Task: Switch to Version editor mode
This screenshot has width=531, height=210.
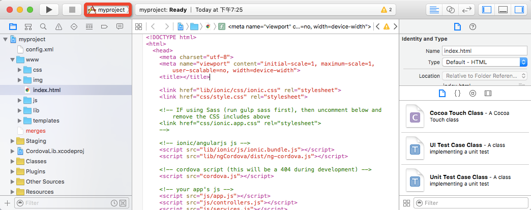Action: pyautogui.click(x=466, y=10)
